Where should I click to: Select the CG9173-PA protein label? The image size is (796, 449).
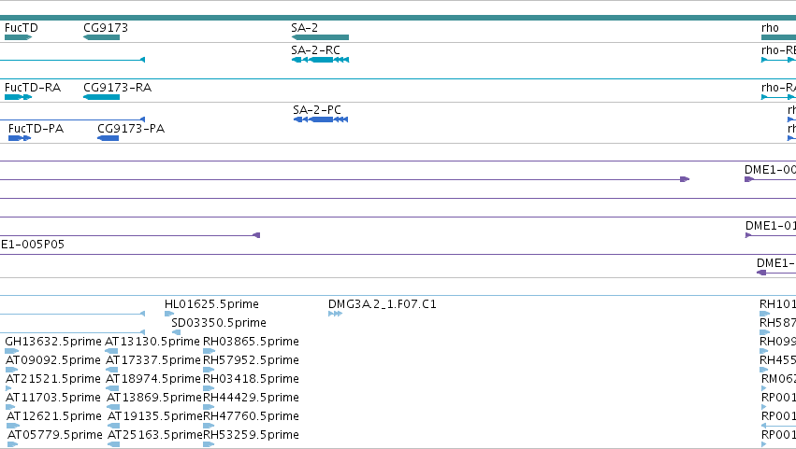131,129
